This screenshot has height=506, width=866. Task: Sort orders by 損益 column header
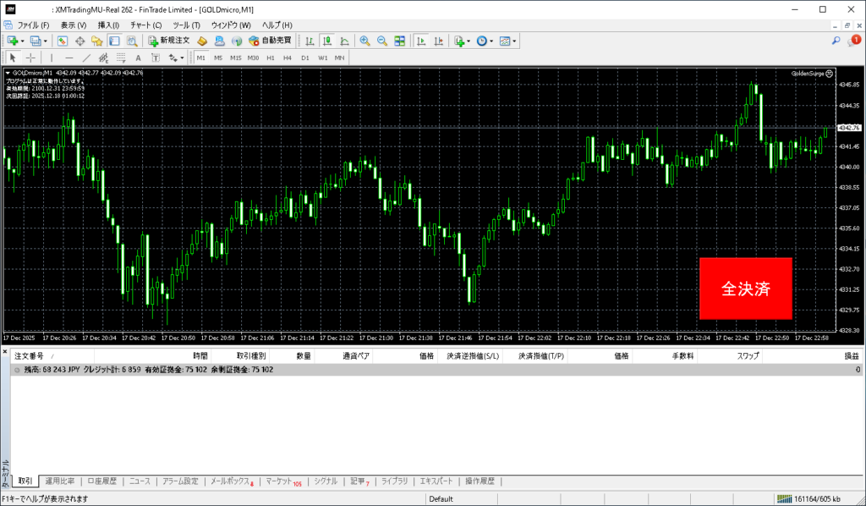pyautogui.click(x=851, y=357)
